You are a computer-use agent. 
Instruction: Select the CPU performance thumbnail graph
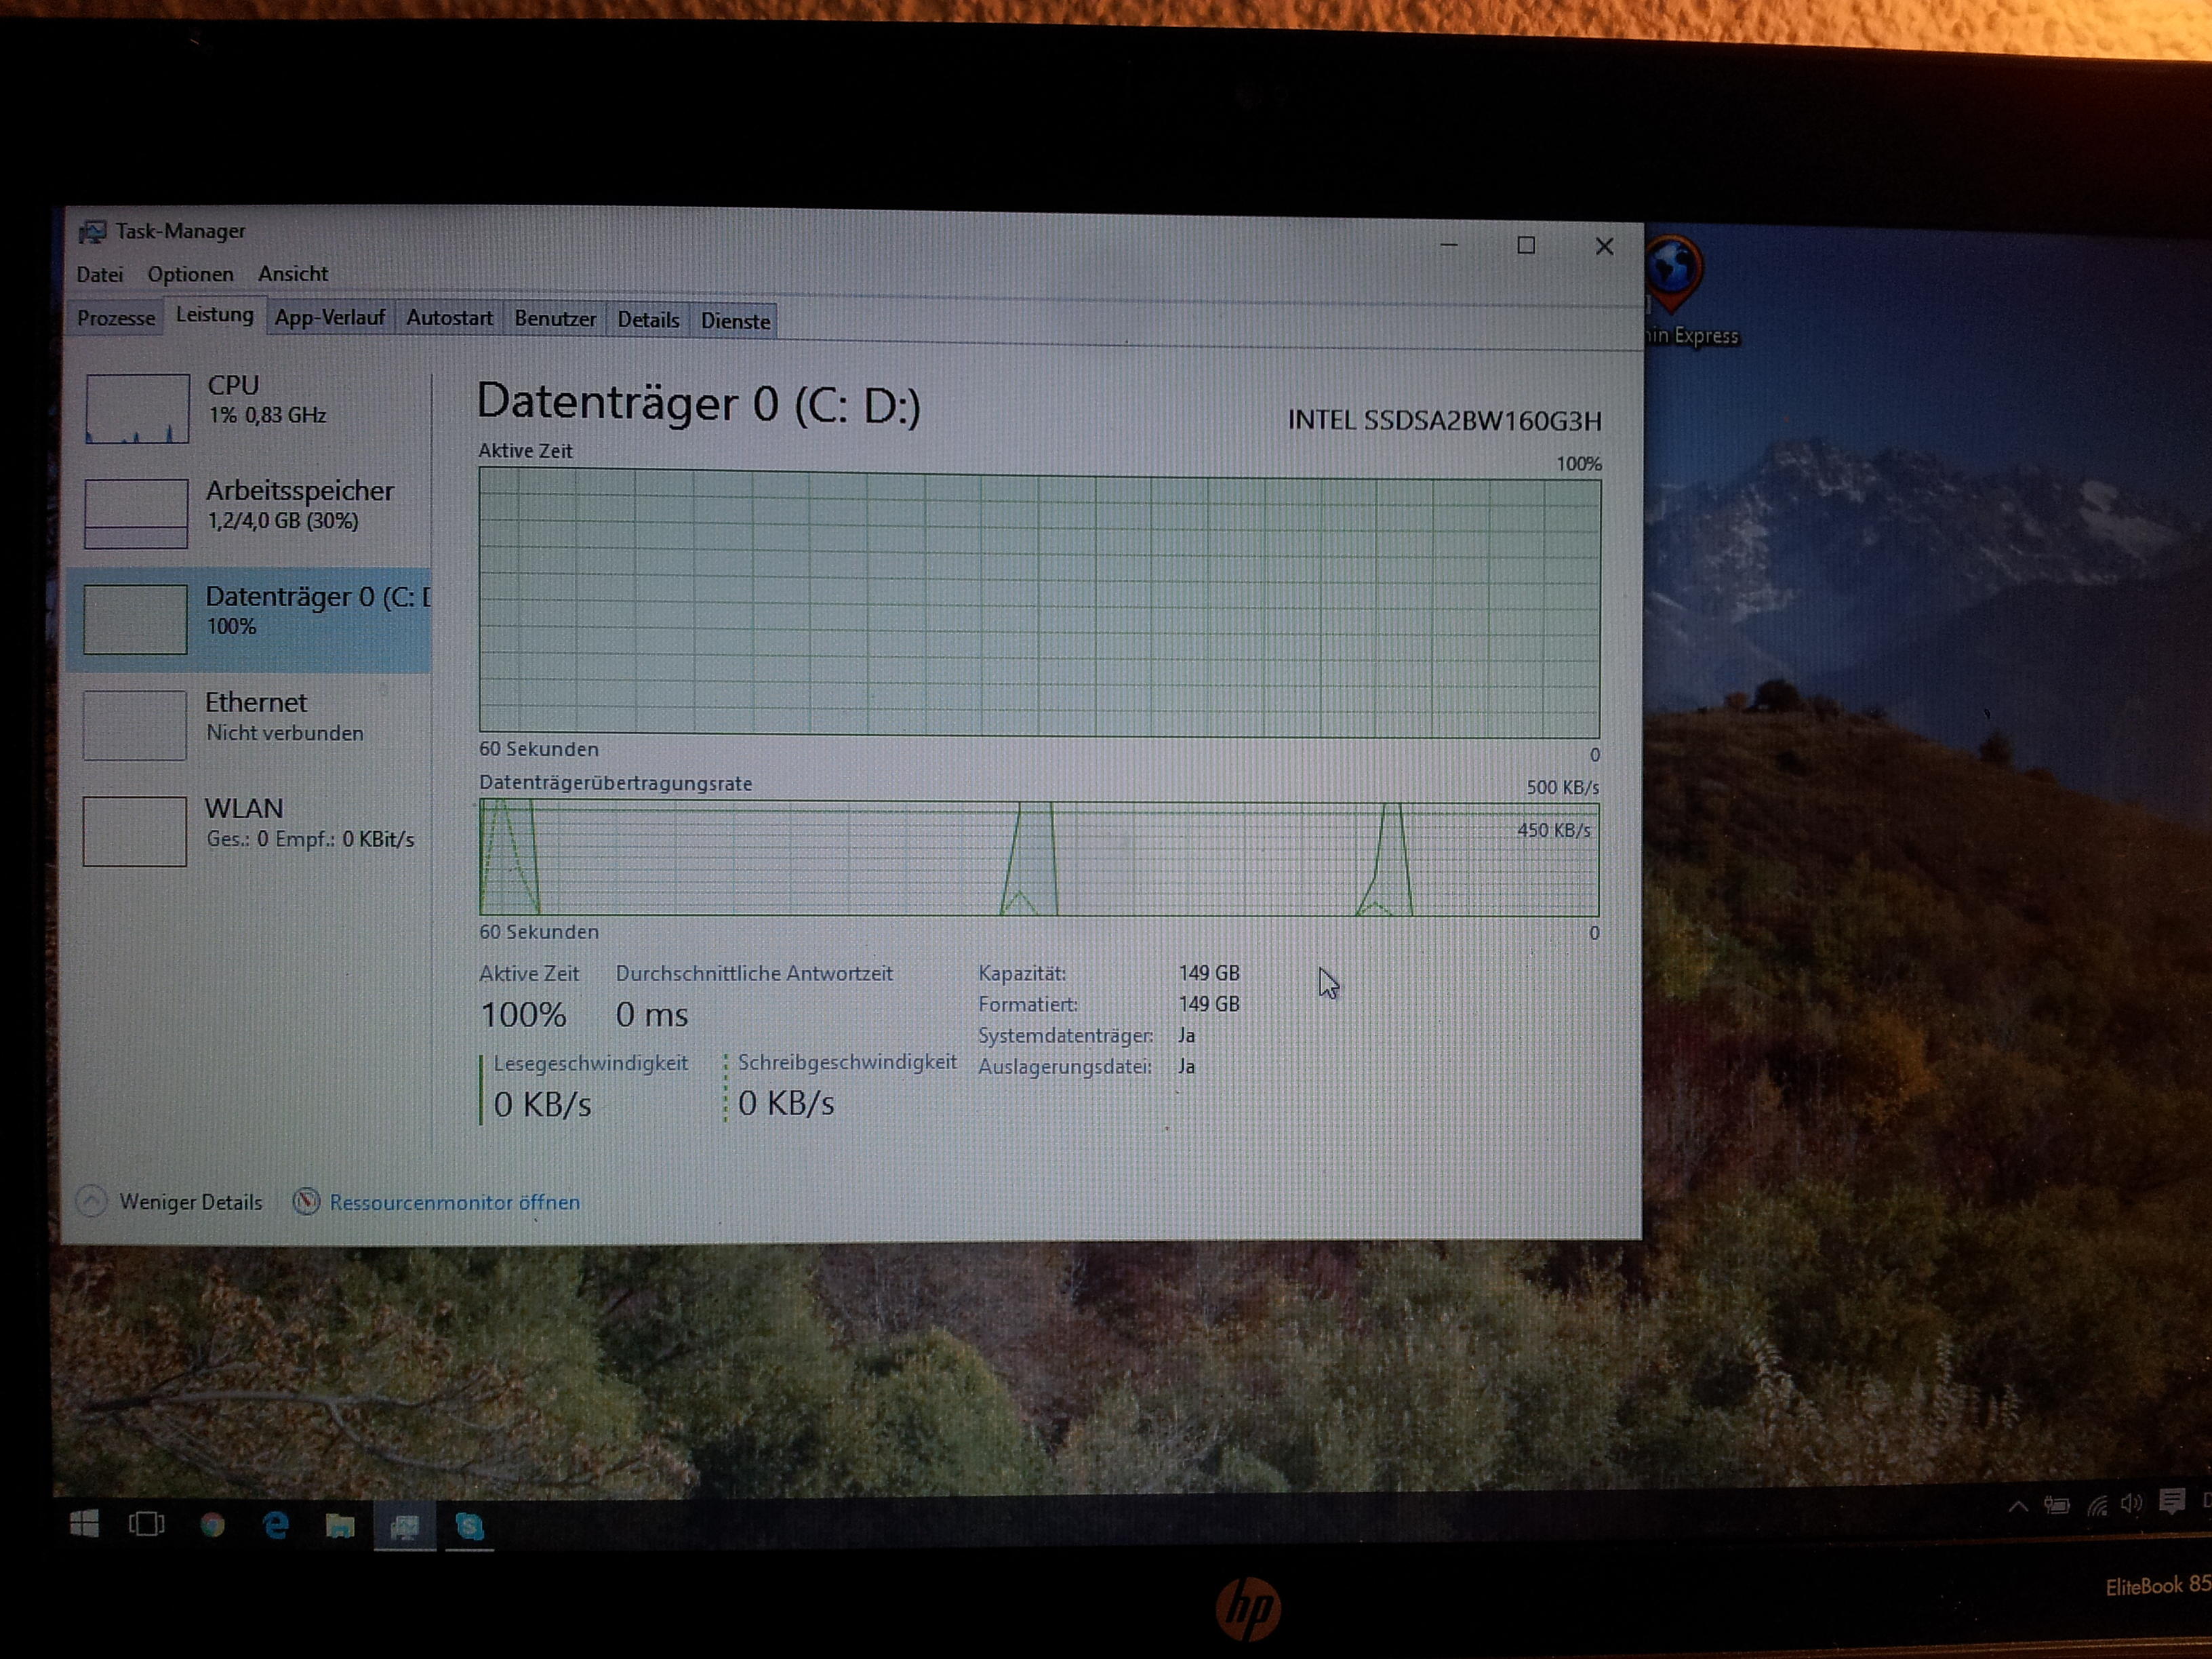[137, 408]
